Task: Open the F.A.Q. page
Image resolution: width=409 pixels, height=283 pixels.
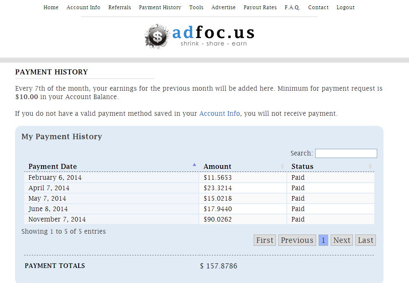Action: [292, 8]
